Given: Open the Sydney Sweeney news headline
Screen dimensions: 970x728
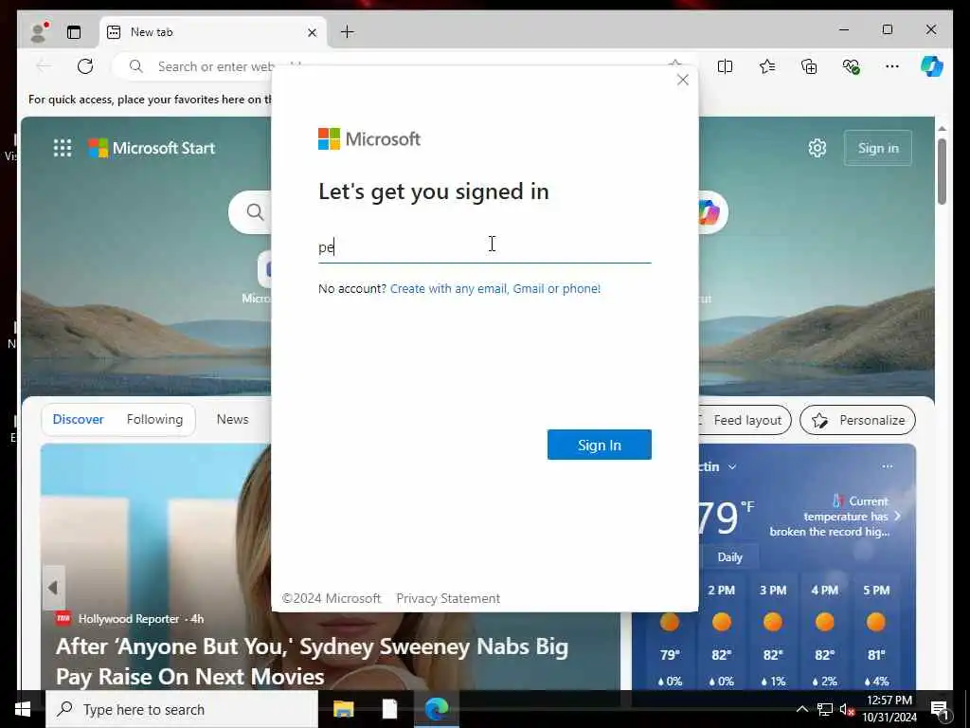Looking at the screenshot, I should click(313, 661).
